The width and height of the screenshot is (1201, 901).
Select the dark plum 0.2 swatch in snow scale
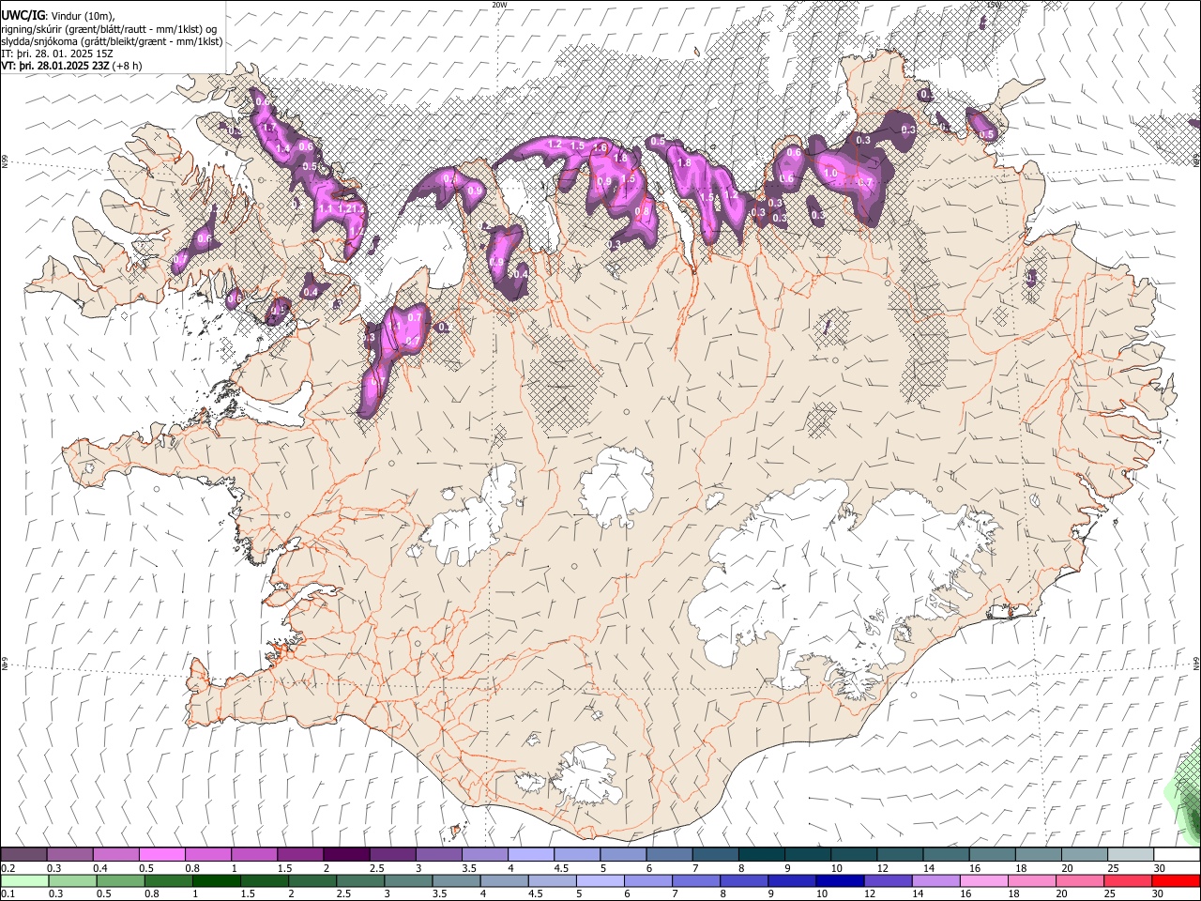23,855
